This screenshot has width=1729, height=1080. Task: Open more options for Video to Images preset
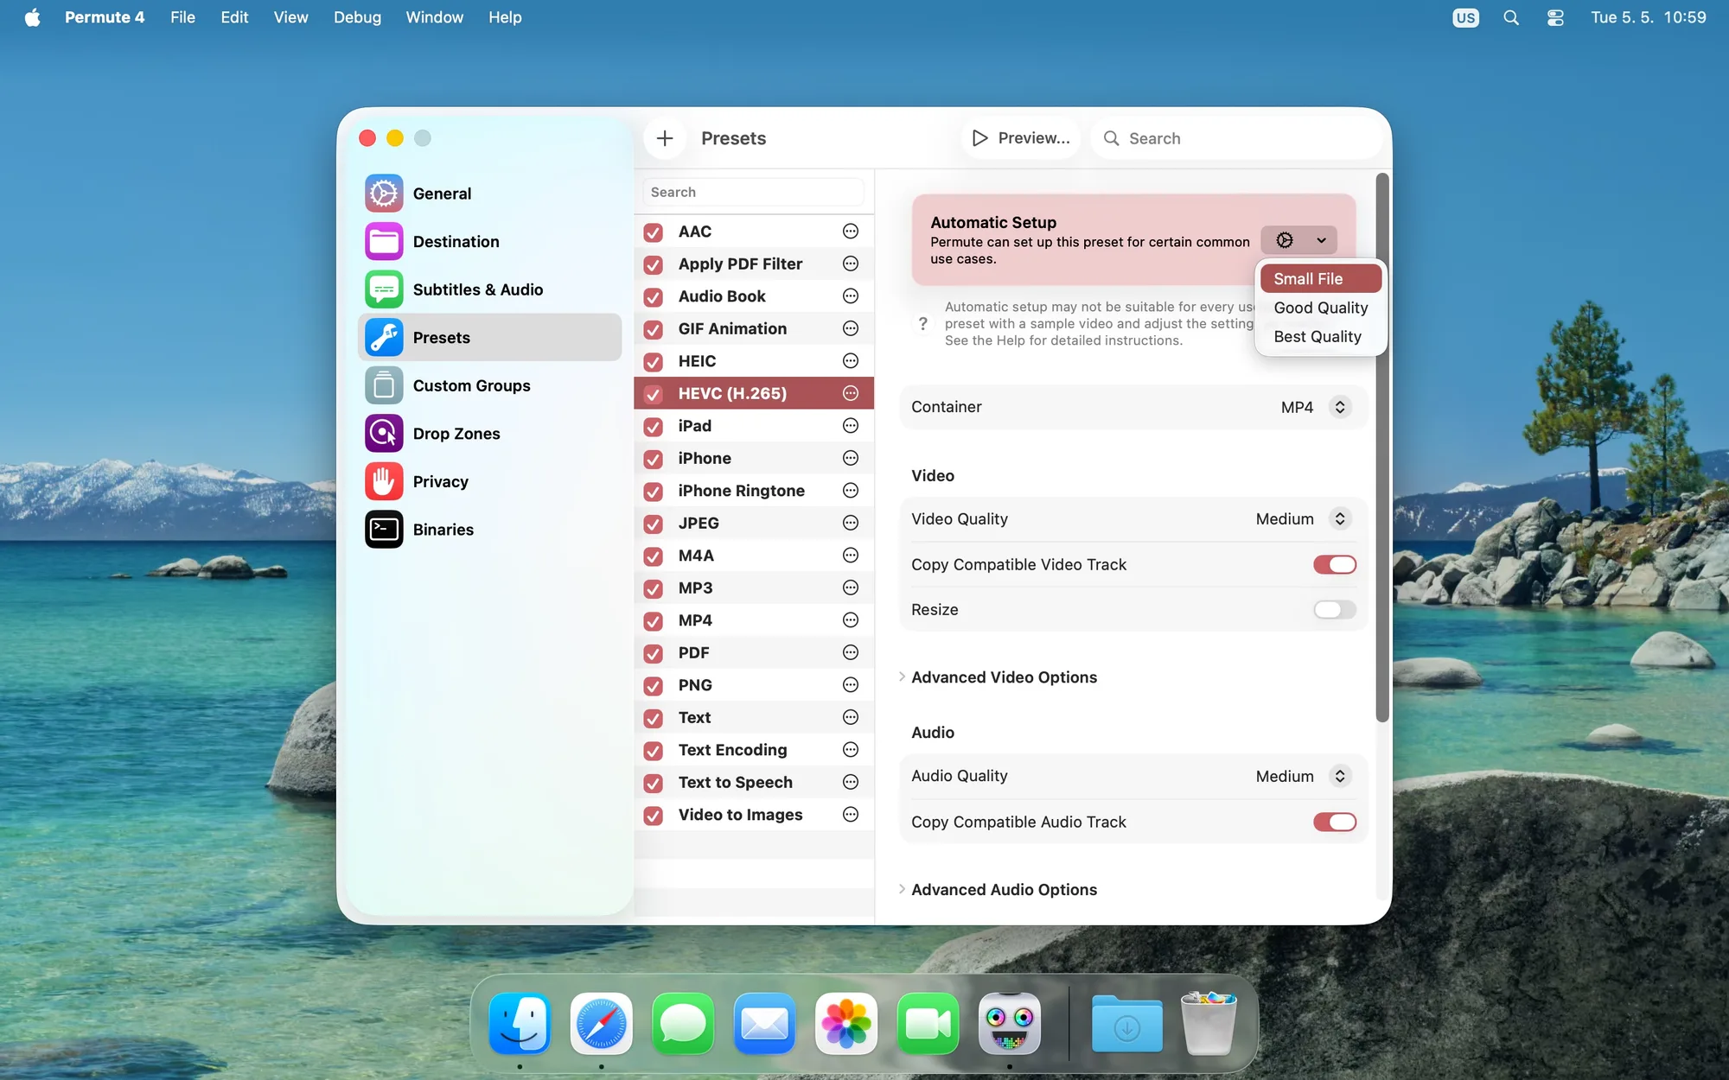[x=851, y=815]
